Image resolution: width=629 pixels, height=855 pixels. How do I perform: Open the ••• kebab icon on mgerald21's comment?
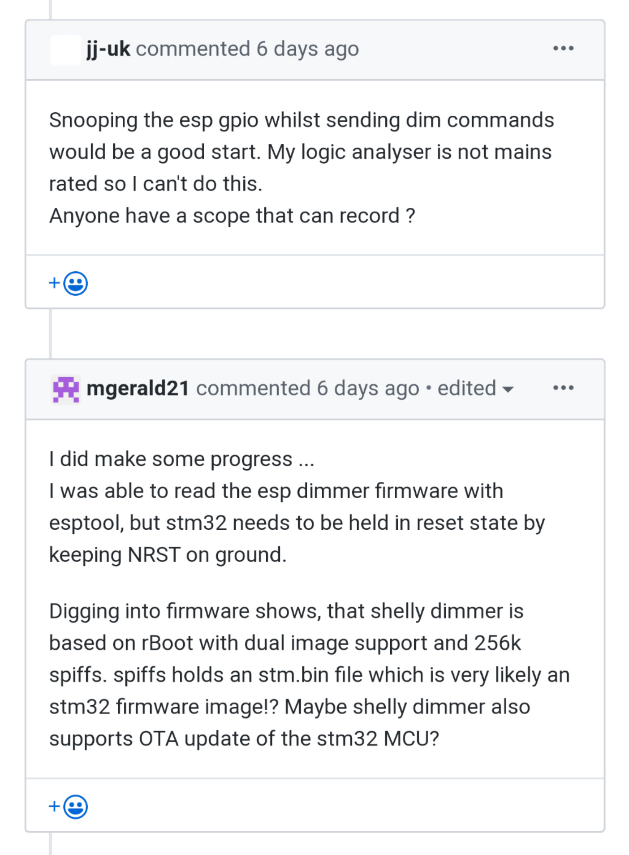point(563,387)
